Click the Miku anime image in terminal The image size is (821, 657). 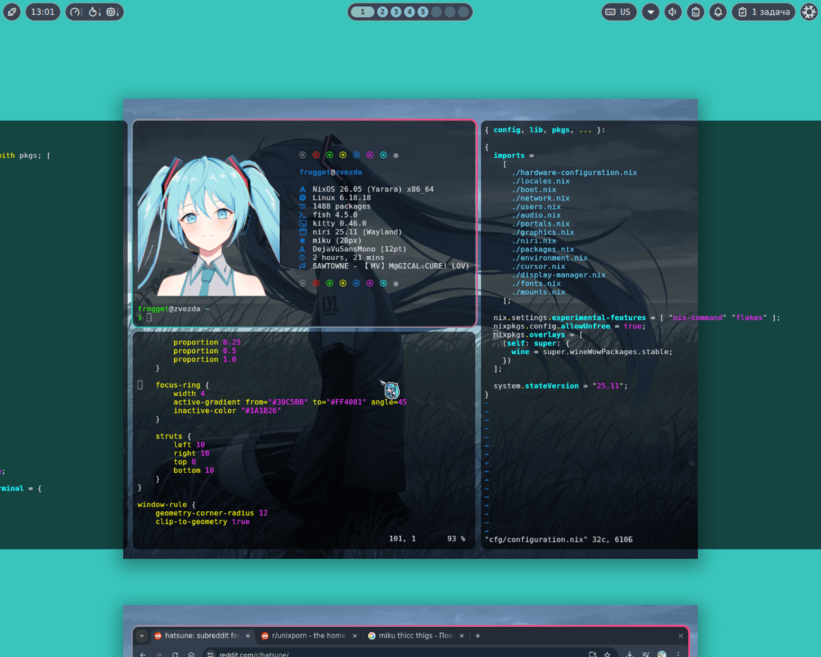(x=209, y=226)
